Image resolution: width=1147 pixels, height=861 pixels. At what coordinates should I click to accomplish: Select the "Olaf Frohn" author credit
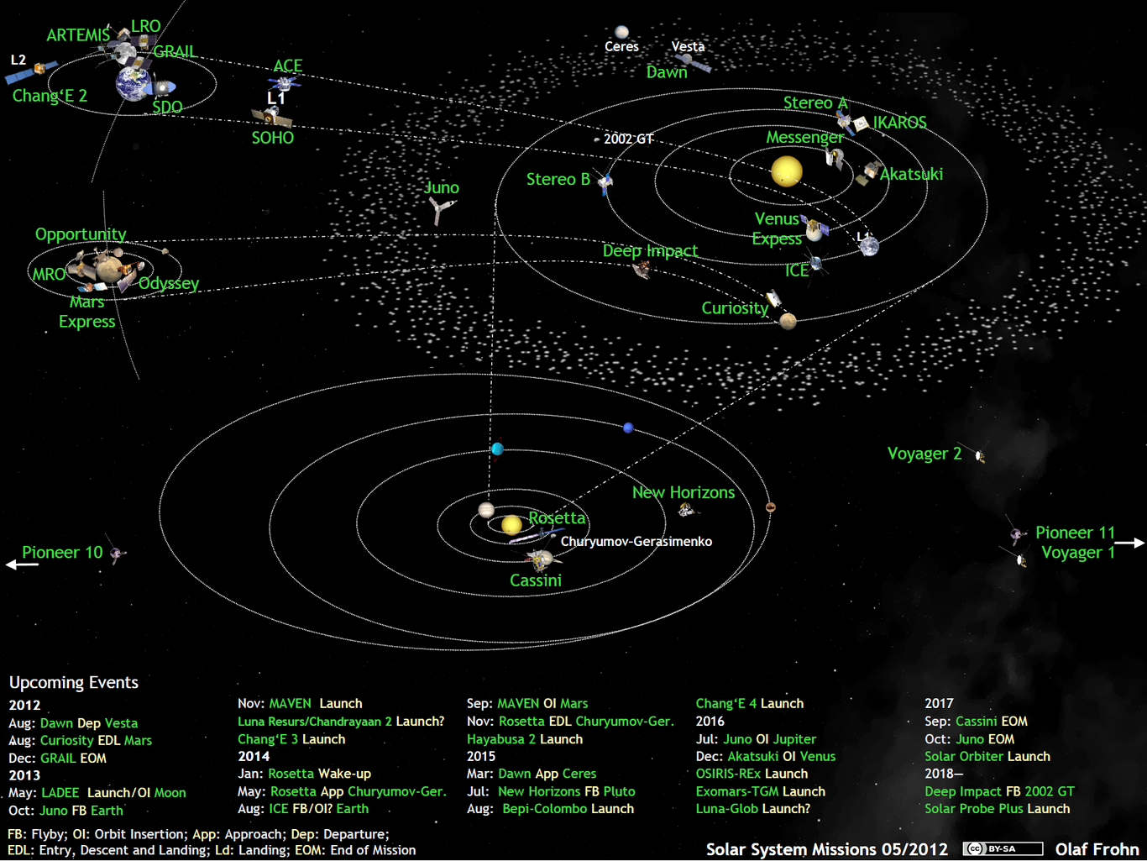1097,849
